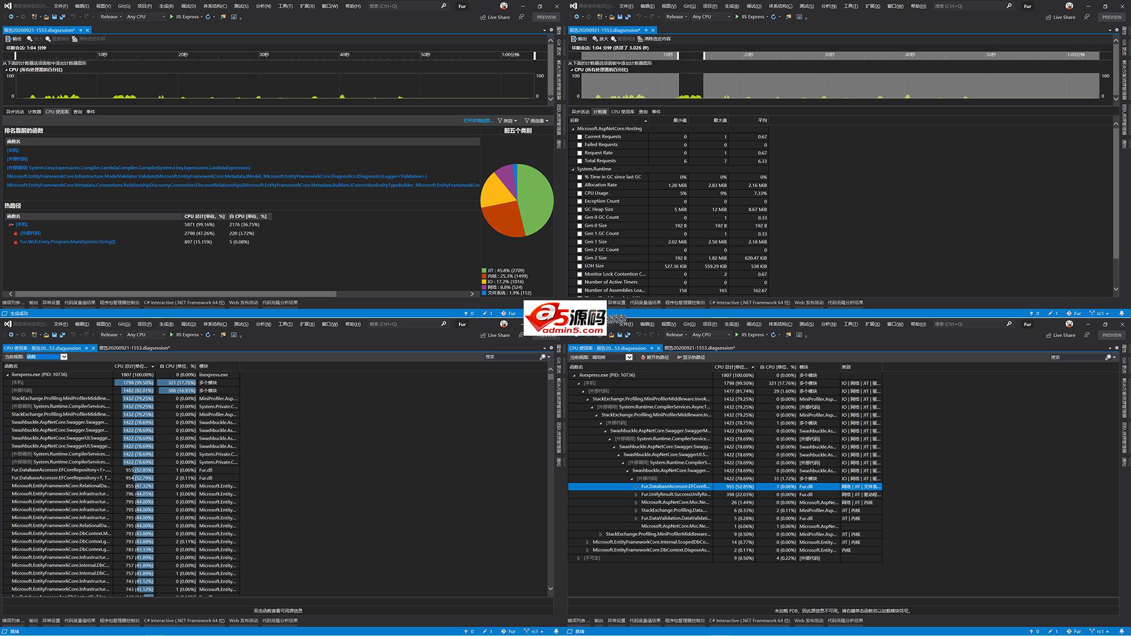Screen dimensions: 1131x636
Task: Click notification bell in bottom-right status bar
Action: click(x=1122, y=631)
